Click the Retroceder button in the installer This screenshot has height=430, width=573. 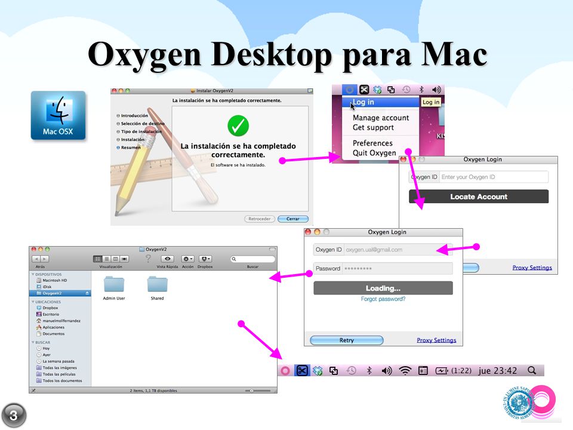pos(260,219)
